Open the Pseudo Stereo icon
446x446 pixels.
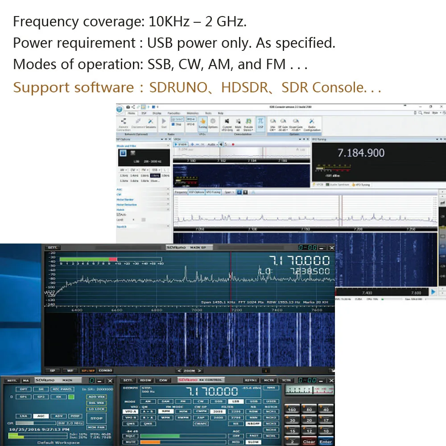249,121
